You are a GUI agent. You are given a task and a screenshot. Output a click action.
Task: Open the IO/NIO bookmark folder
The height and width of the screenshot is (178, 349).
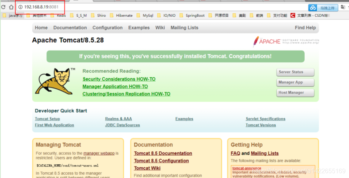click(x=166, y=16)
